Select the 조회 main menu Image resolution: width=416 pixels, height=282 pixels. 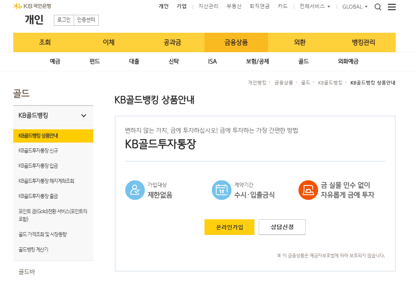pos(45,42)
